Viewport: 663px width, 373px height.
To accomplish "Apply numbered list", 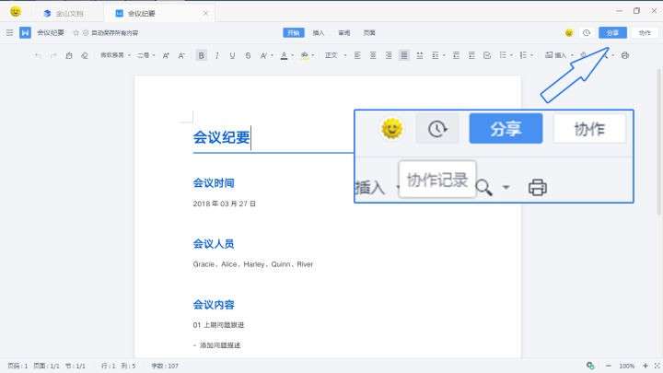I will [523, 55].
